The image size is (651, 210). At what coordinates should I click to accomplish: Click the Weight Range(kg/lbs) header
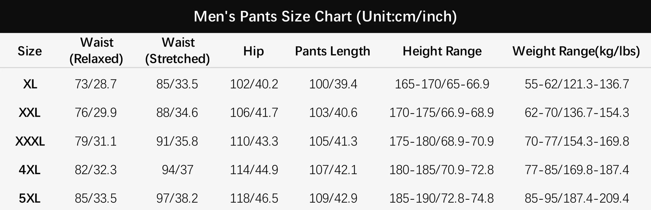[x=576, y=51]
